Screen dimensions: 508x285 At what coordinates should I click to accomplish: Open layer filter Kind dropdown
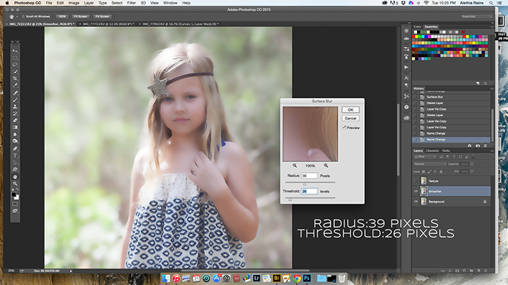pos(425,156)
